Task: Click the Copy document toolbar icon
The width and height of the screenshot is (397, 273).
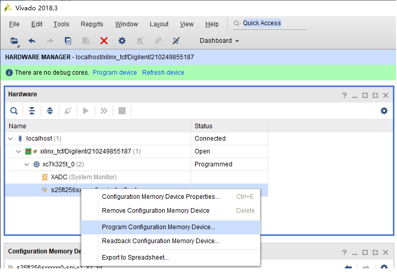Action: click(68, 41)
